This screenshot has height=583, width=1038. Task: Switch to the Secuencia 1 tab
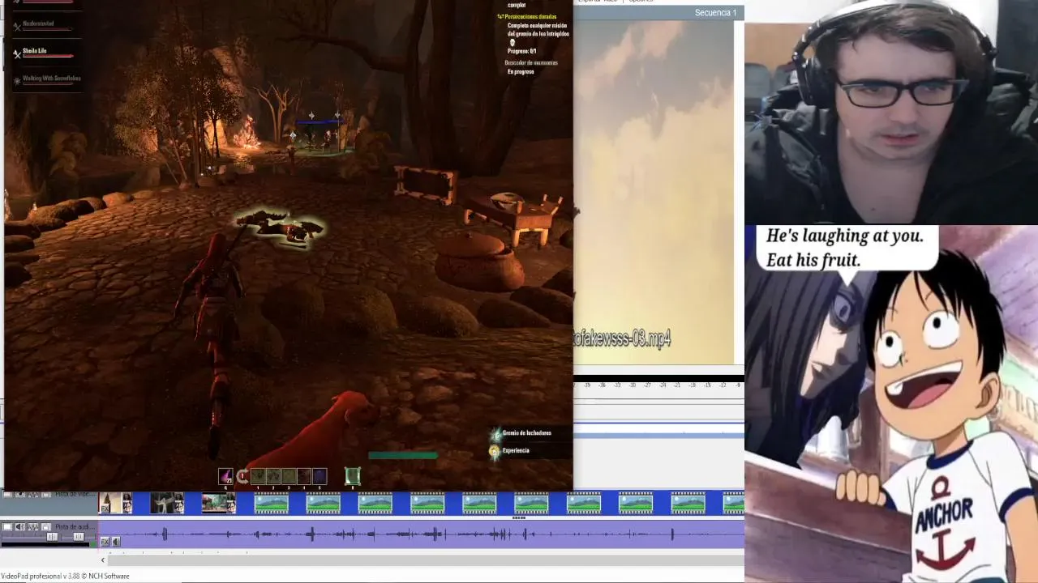(715, 12)
